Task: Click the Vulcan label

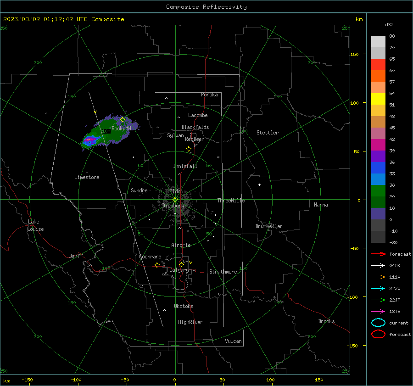Action: coord(234,341)
